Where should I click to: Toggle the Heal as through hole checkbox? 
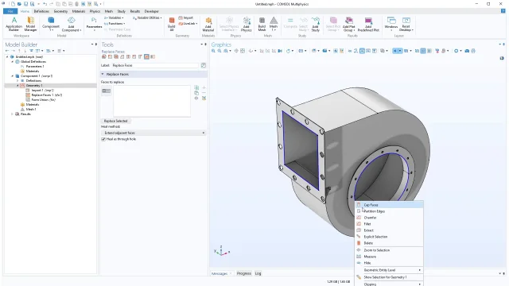(x=103, y=139)
